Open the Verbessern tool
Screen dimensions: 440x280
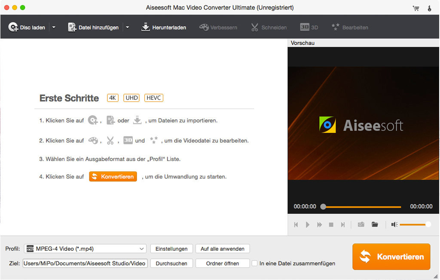tap(218, 27)
